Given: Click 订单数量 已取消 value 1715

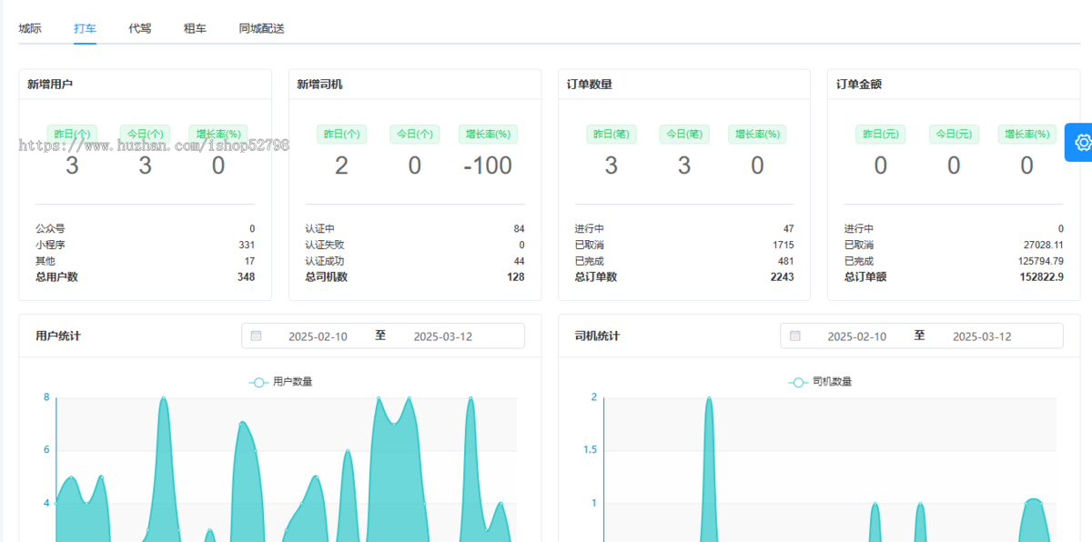Looking at the screenshot, I should [783, 245].
